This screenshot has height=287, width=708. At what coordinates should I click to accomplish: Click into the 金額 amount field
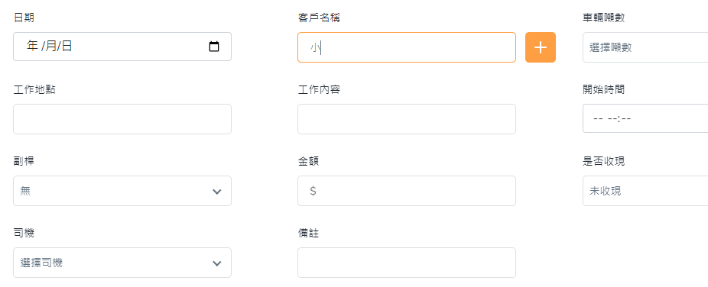tap(407, 191)
